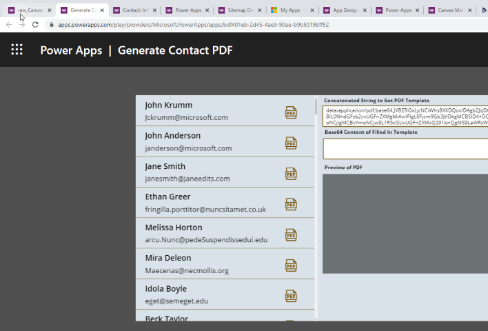Click the browser back arrow
This screenshot has width=488, height=331.
click(9, 25)
